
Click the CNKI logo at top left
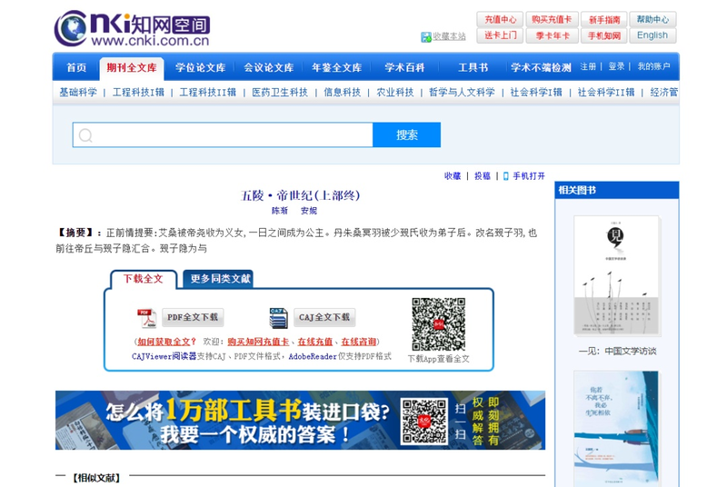132,28
